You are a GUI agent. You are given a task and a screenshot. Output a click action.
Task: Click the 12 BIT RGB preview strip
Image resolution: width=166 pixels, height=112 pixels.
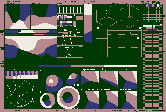pos(21,75)
